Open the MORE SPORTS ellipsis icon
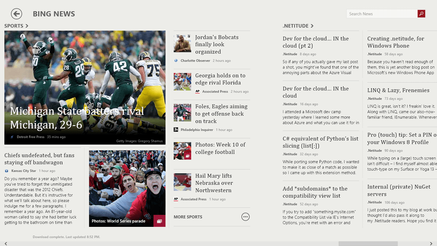437x246 pixels. pos(245,217)
